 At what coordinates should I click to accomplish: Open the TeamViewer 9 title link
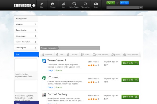[x=57, y=61]
